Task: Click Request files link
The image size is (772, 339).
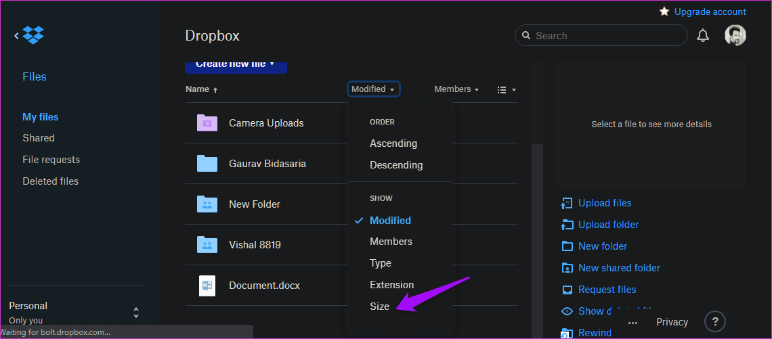Action: tap(607, 290)
